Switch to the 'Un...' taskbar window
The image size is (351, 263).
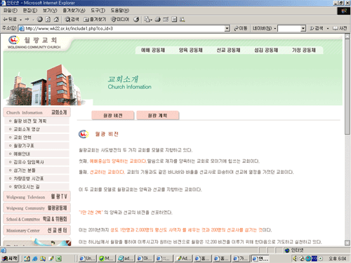click(x=87, y=258)
